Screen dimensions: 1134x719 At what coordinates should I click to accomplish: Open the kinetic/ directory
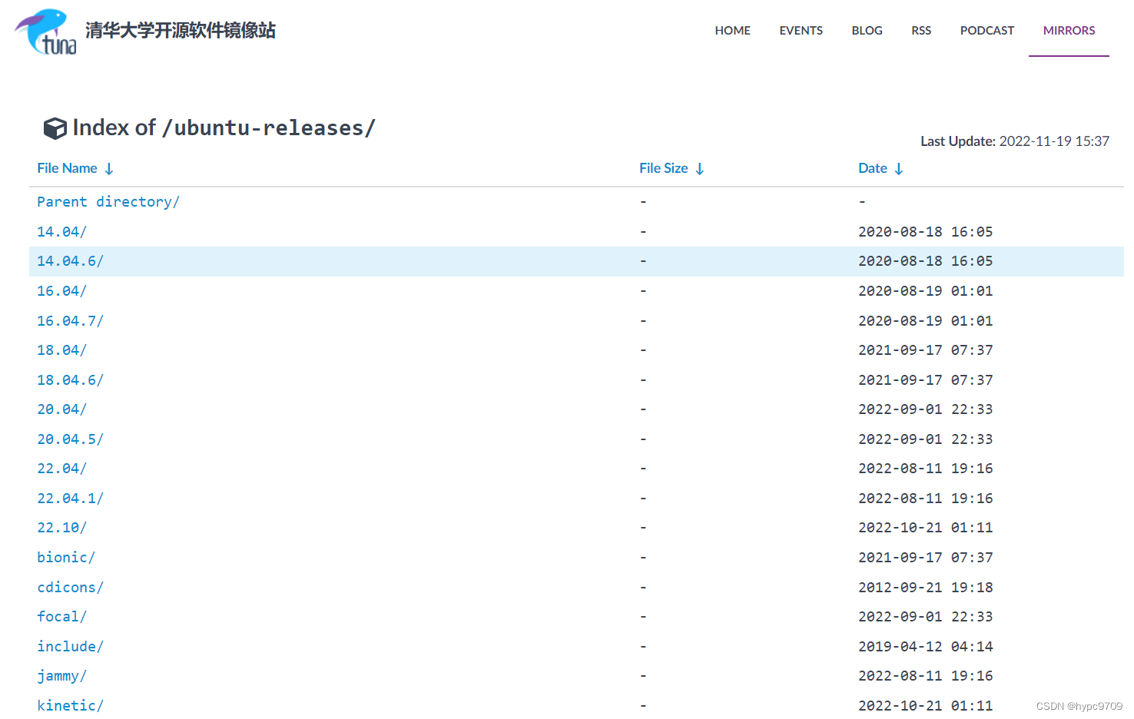pyautogui.click(x=70, y=705)
